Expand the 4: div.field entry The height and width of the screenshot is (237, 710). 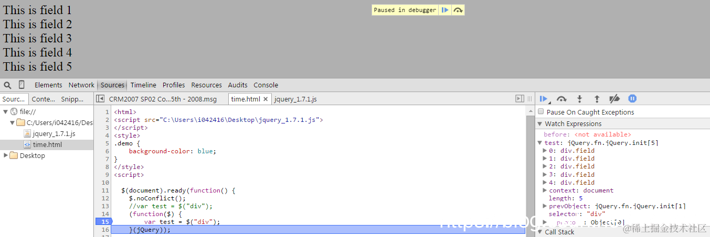[x=545, y=183]
